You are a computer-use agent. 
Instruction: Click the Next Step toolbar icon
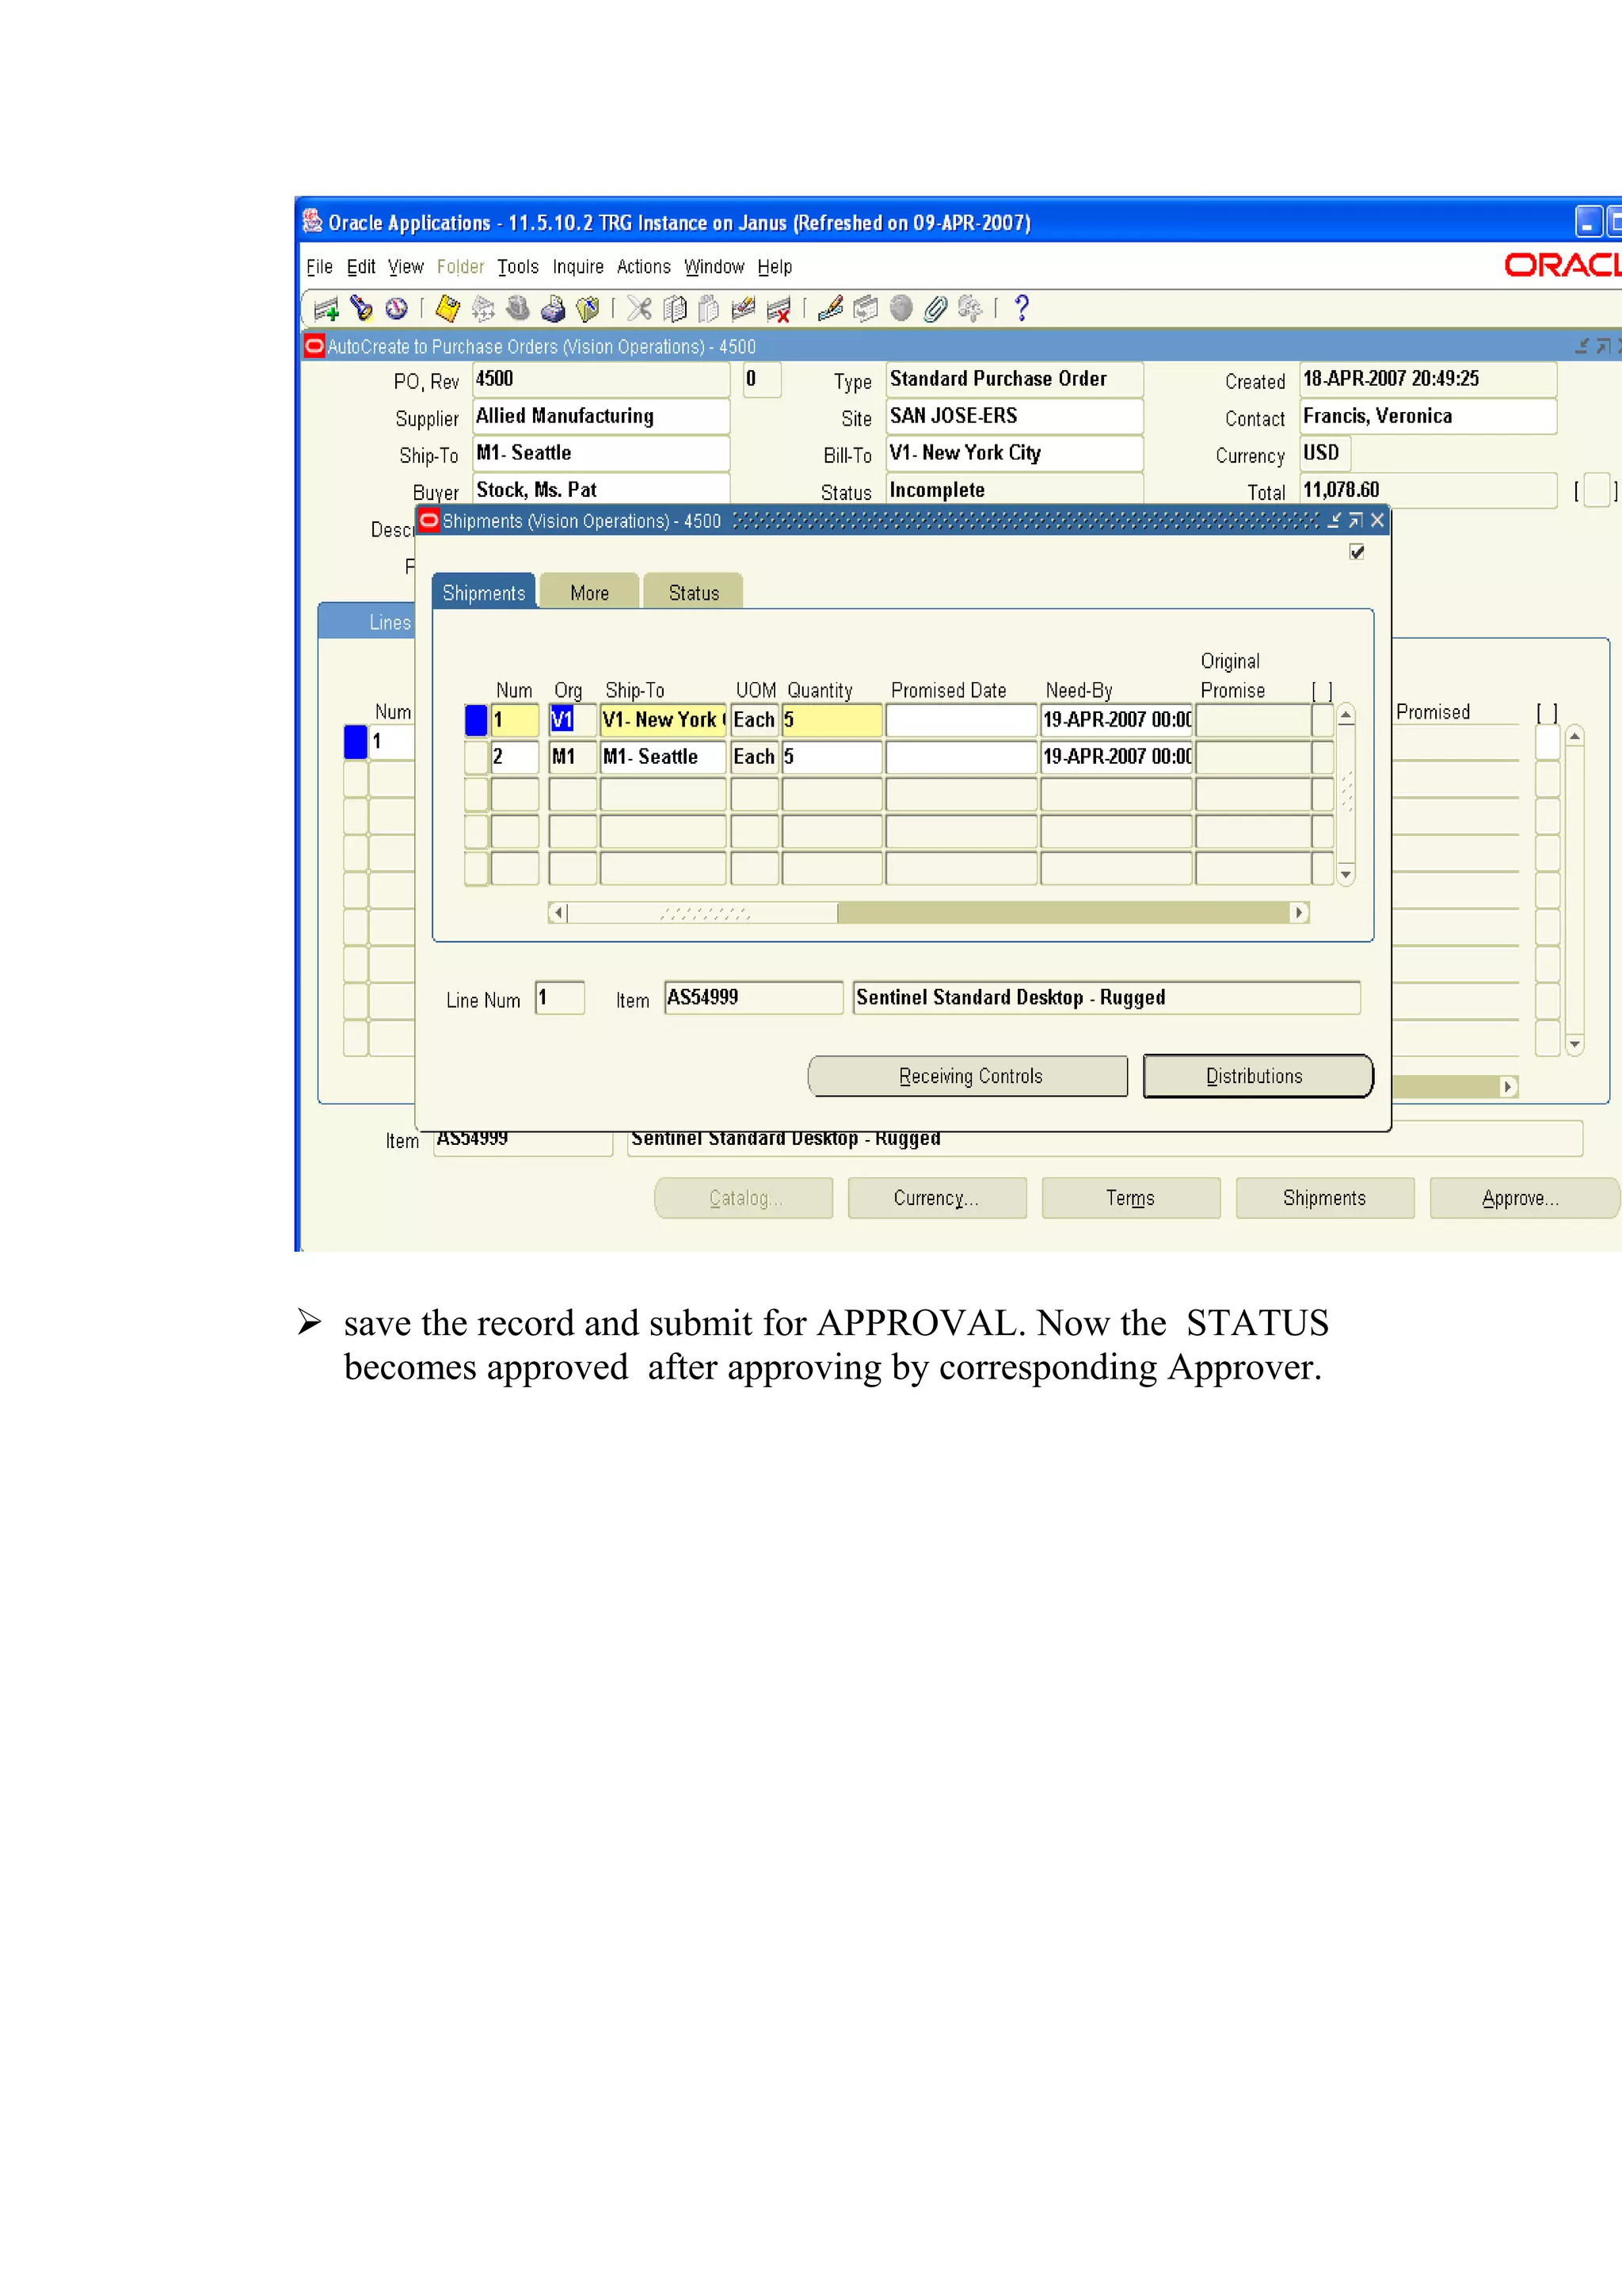[x=482, y=309]
